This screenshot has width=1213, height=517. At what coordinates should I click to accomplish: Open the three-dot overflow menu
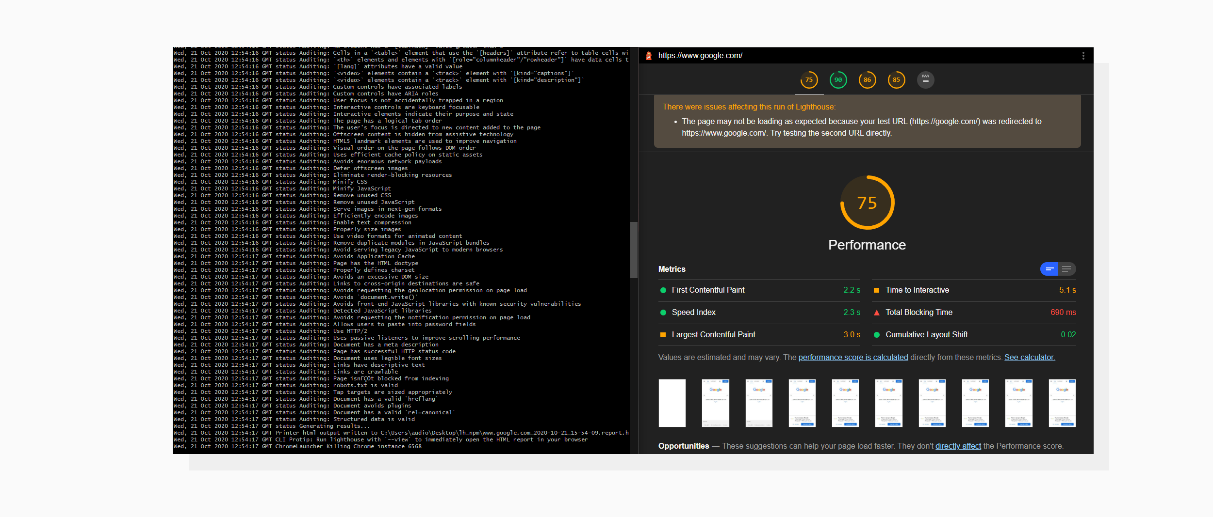click(x=1082, y=55)
